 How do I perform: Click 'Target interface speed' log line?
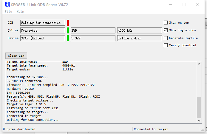click(41, 66)
